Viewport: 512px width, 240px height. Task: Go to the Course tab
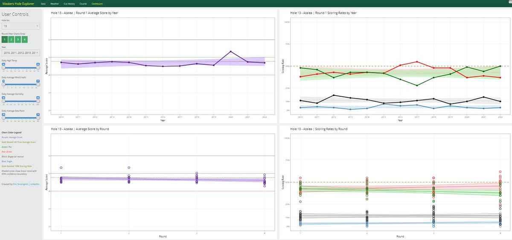click(83, 3)
